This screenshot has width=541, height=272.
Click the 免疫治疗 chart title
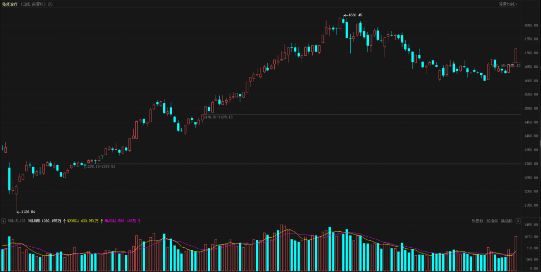pyautogui.click(x=10, y=4)
